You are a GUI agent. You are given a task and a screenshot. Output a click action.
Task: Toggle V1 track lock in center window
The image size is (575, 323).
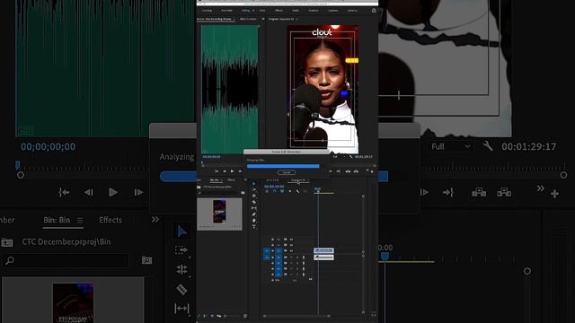(x=272, y=251)
